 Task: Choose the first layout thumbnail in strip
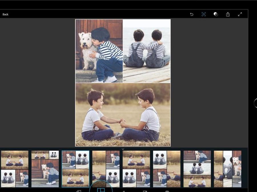15,169
